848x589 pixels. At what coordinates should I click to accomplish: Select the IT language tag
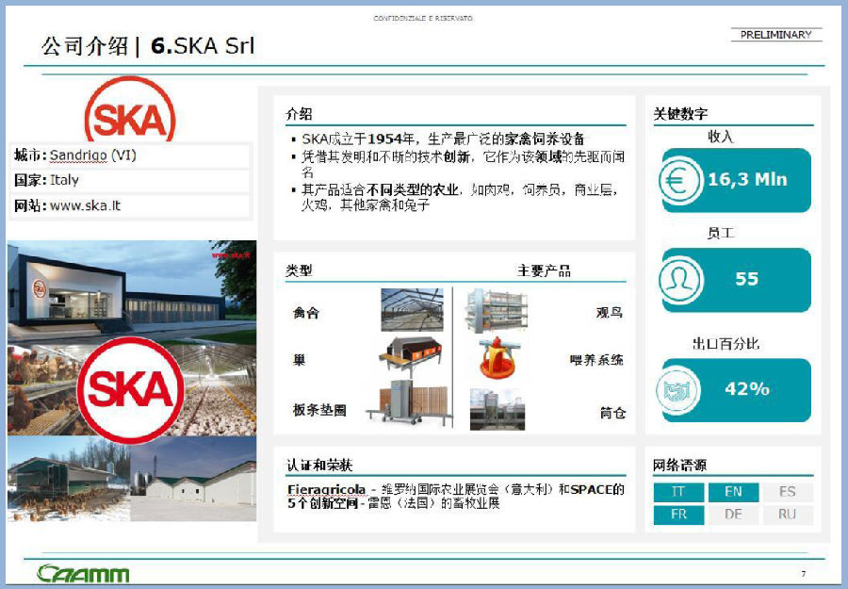pos(678,492)
